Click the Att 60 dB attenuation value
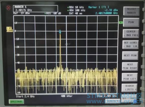The width and height of the screenshot is (145, 107). coord(53,13)
